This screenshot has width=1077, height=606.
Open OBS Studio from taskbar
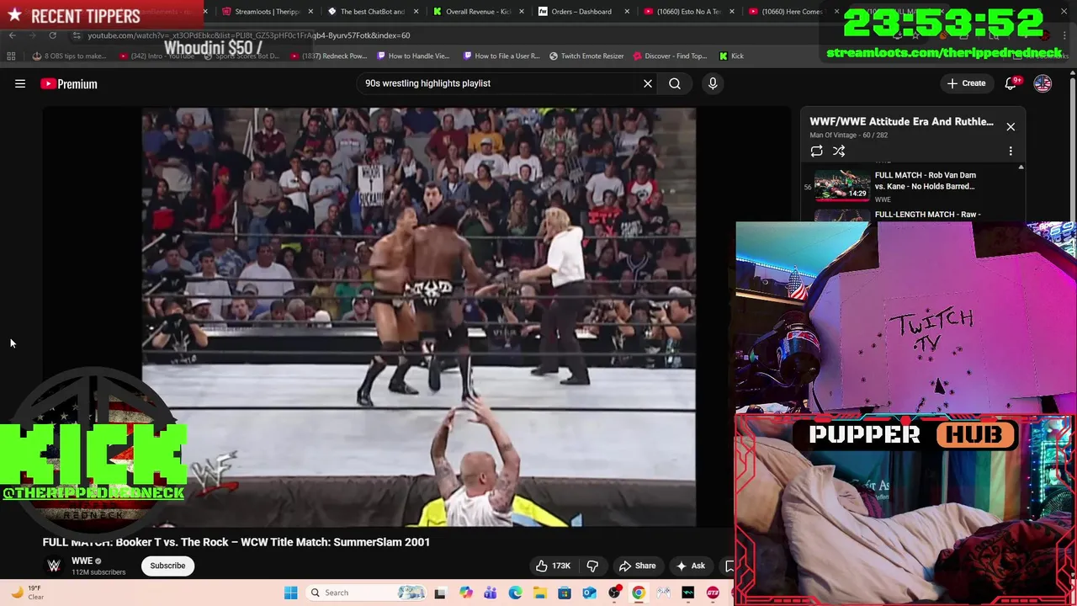[614, 593]
